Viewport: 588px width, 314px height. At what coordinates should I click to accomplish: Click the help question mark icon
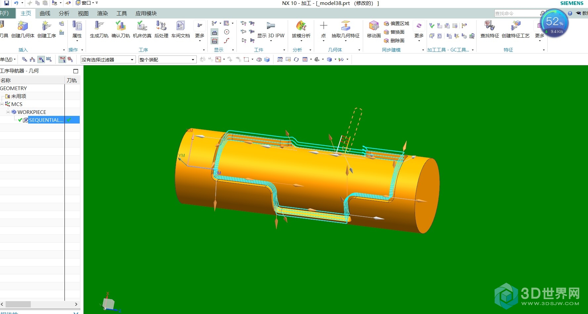point(570,13)
